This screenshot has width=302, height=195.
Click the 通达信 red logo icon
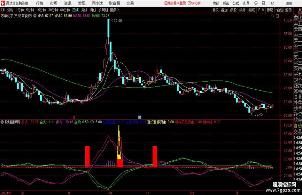3,3
